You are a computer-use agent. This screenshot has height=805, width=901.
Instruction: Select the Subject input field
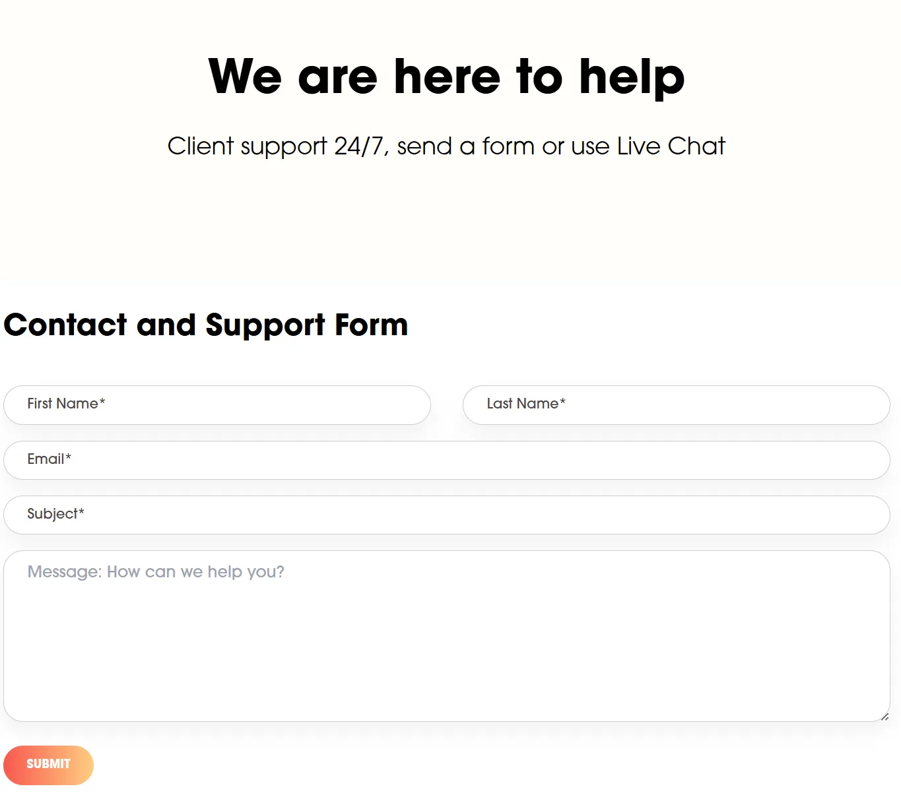pos(446,515)
